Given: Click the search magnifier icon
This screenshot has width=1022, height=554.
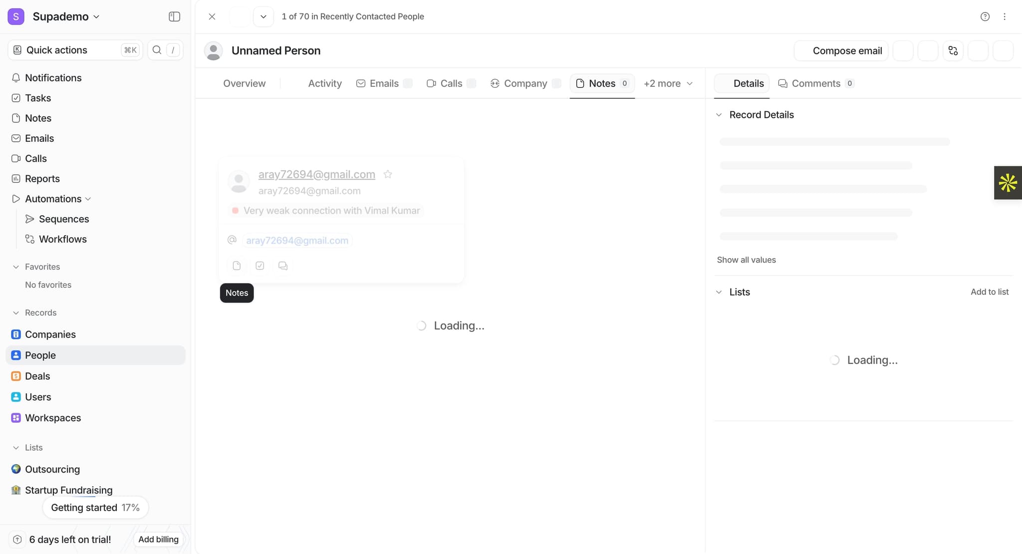Looking at the screenshot, I should (x=157, y=50).
